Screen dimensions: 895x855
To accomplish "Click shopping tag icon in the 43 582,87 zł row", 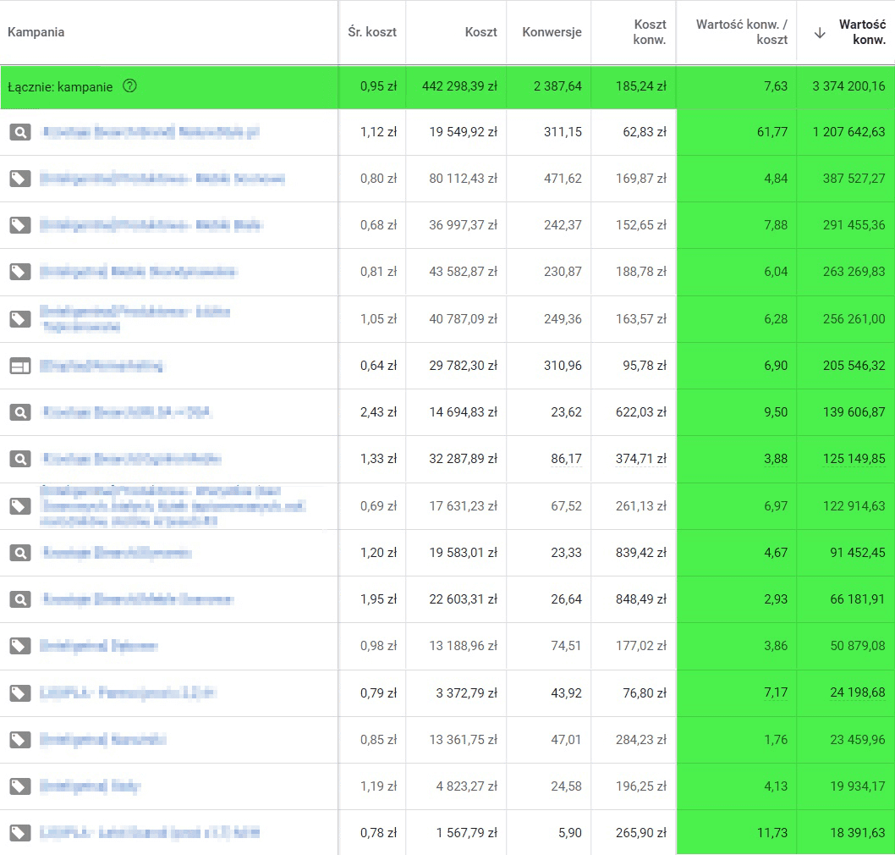I will click(x=20, y=272).
